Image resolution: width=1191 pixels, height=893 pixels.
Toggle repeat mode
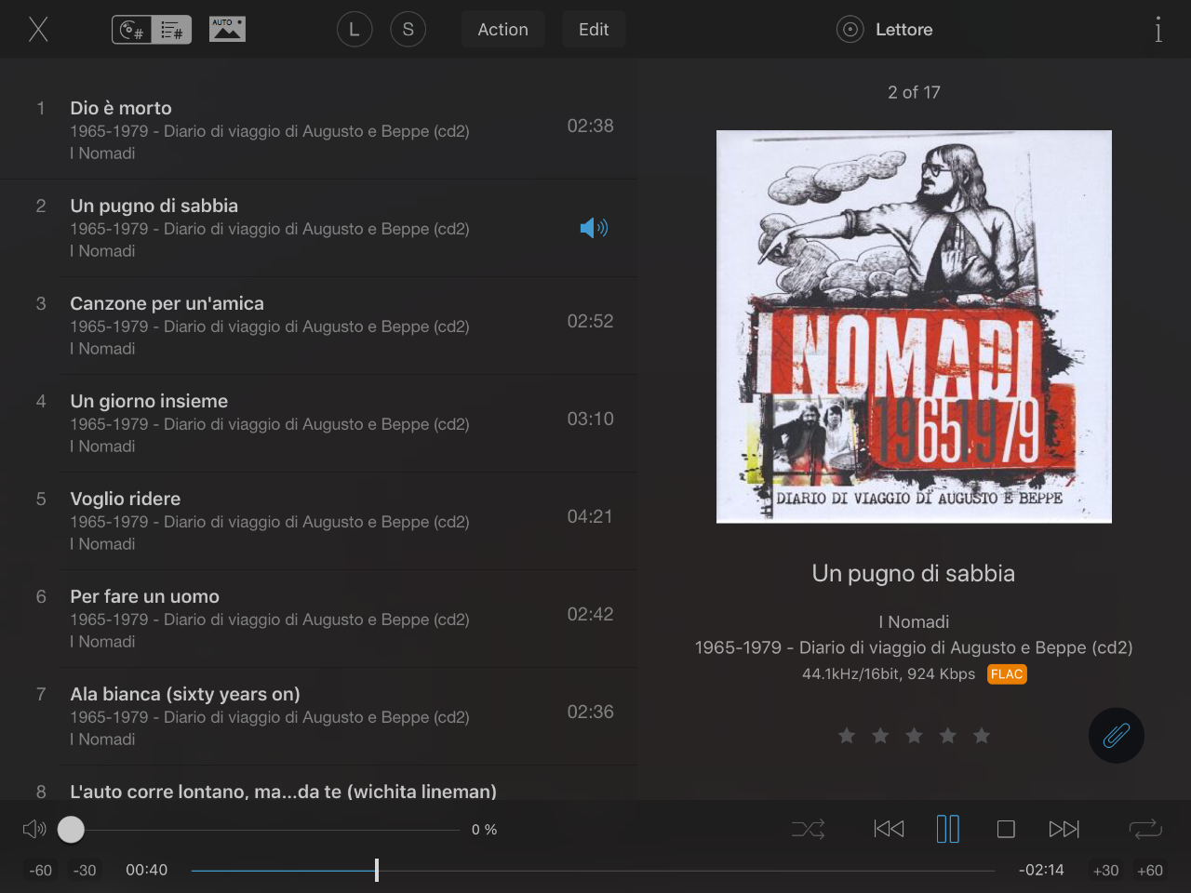[x=1145, y=829]
